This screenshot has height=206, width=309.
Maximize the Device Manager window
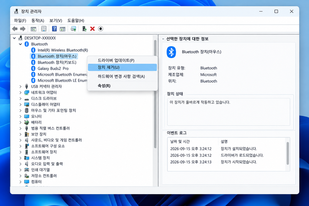pos(276,11)
